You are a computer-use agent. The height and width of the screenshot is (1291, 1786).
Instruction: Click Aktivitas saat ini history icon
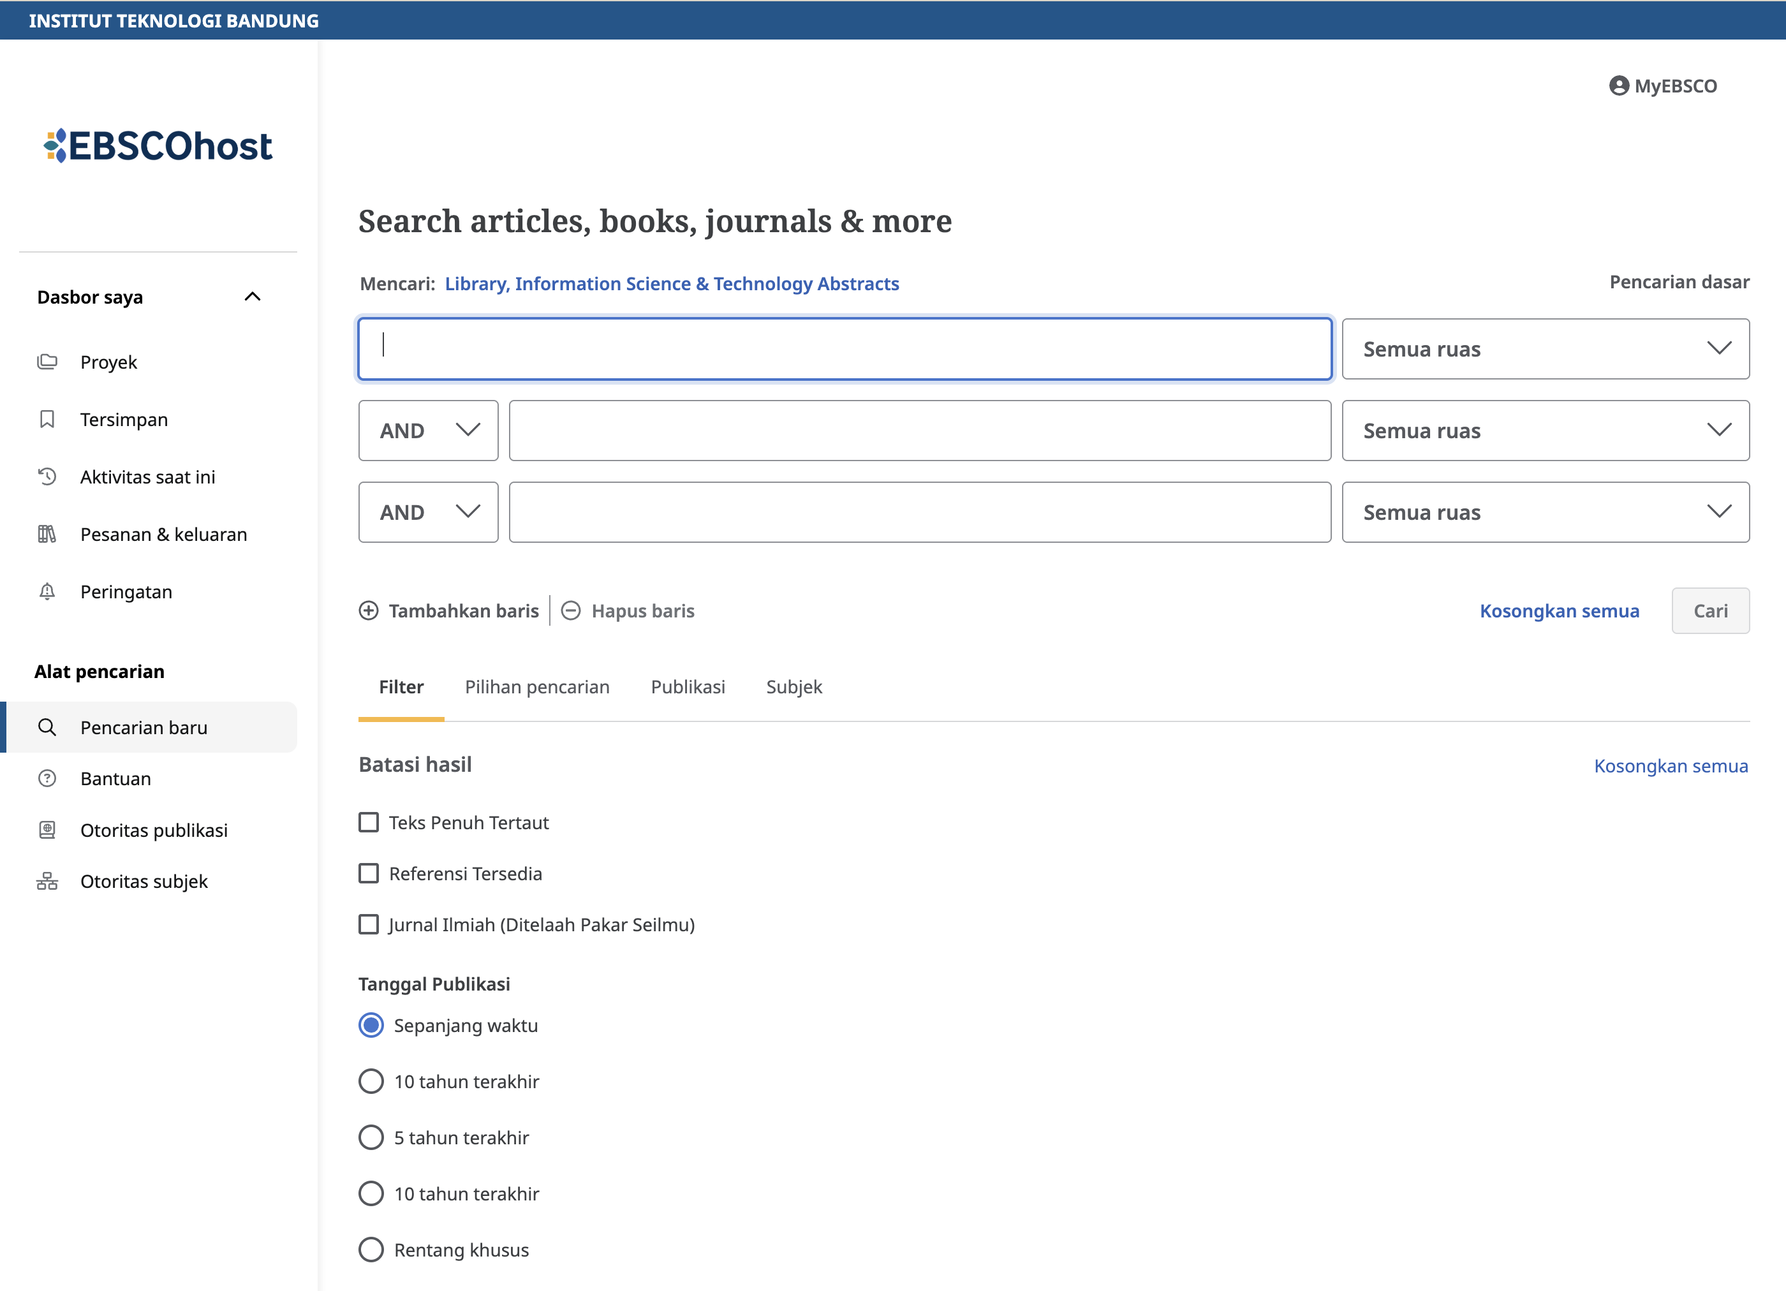click(47, 476)
